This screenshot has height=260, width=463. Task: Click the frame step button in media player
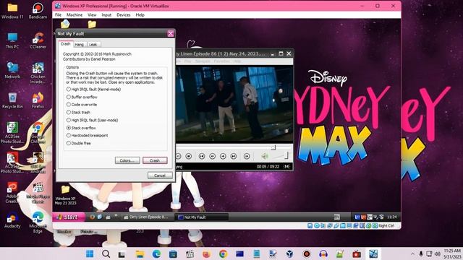coord(247,156)
